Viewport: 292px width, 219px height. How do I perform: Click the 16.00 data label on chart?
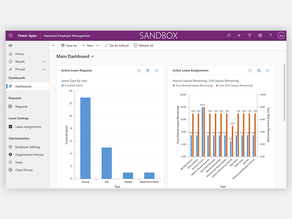202,105
